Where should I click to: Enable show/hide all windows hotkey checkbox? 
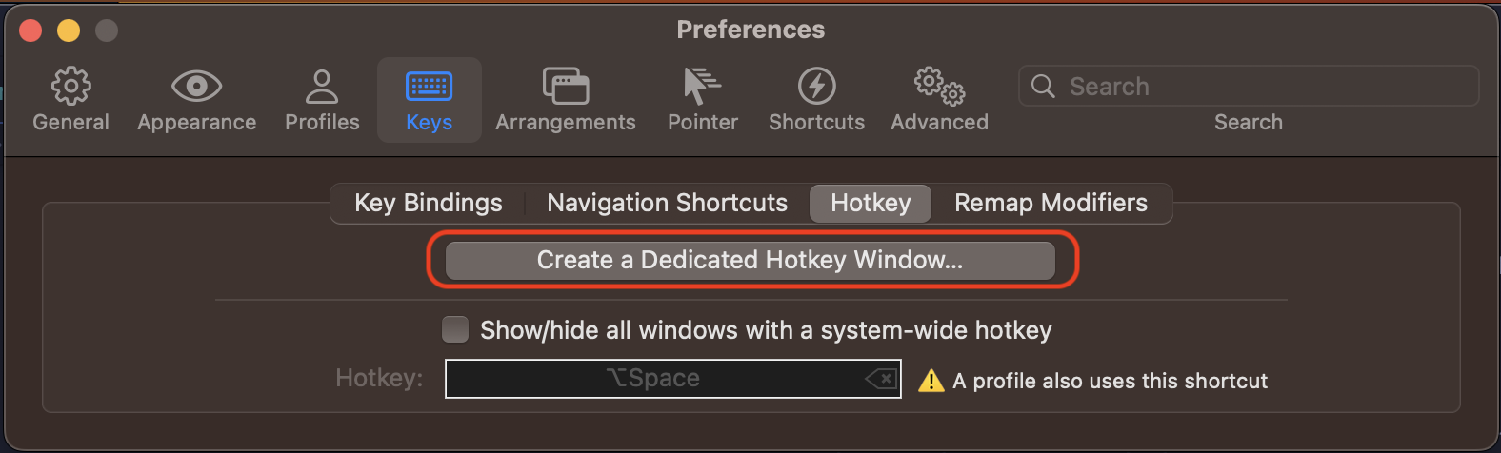(x=455, y=330)
